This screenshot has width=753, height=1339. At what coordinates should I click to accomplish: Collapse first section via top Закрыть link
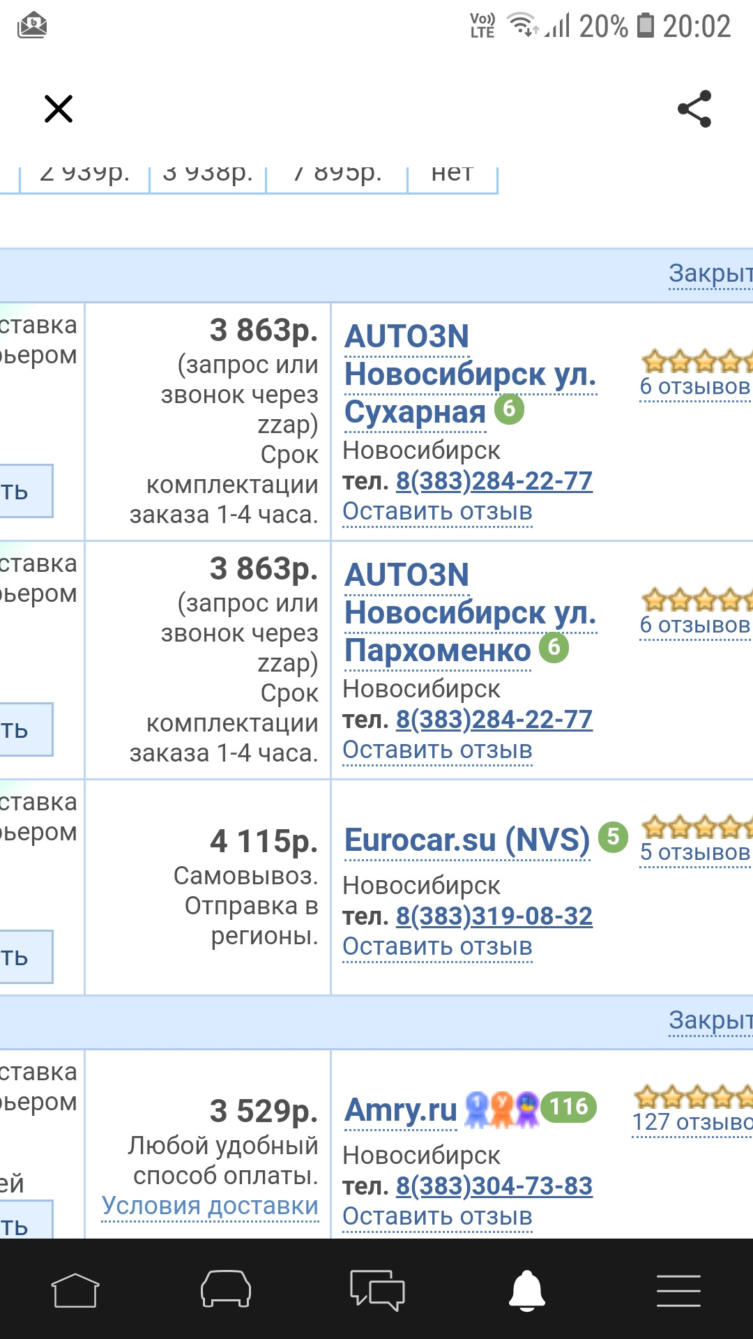pyautogui.click(x=710, y=273)
